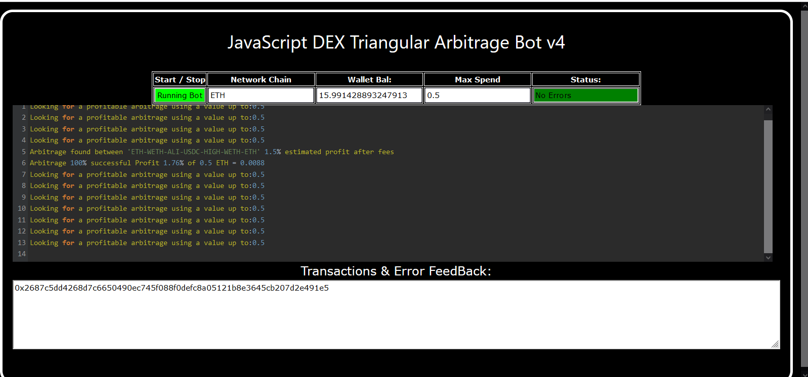Click log line 4 Looking for a profitable
Screen dimensions: 808x377
[x=147, y=140]
